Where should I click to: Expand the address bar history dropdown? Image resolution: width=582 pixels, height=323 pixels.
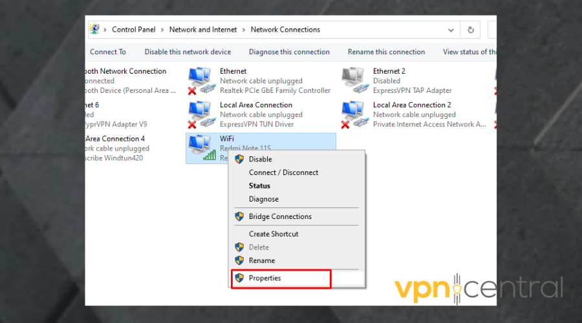click(451, 30)
